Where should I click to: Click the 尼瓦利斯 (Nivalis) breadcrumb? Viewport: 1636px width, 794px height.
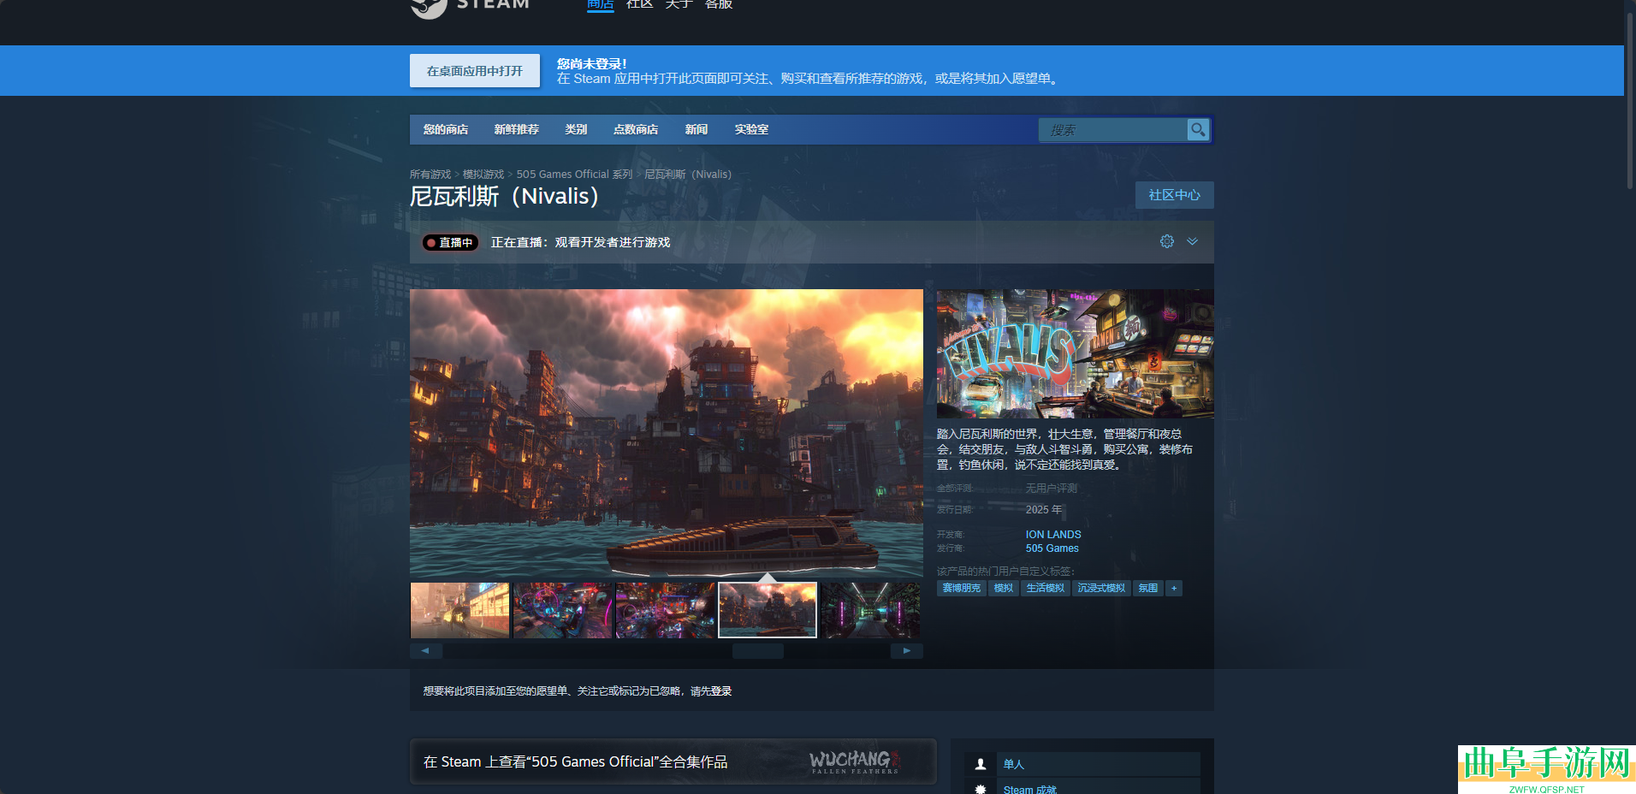[688, 175]
